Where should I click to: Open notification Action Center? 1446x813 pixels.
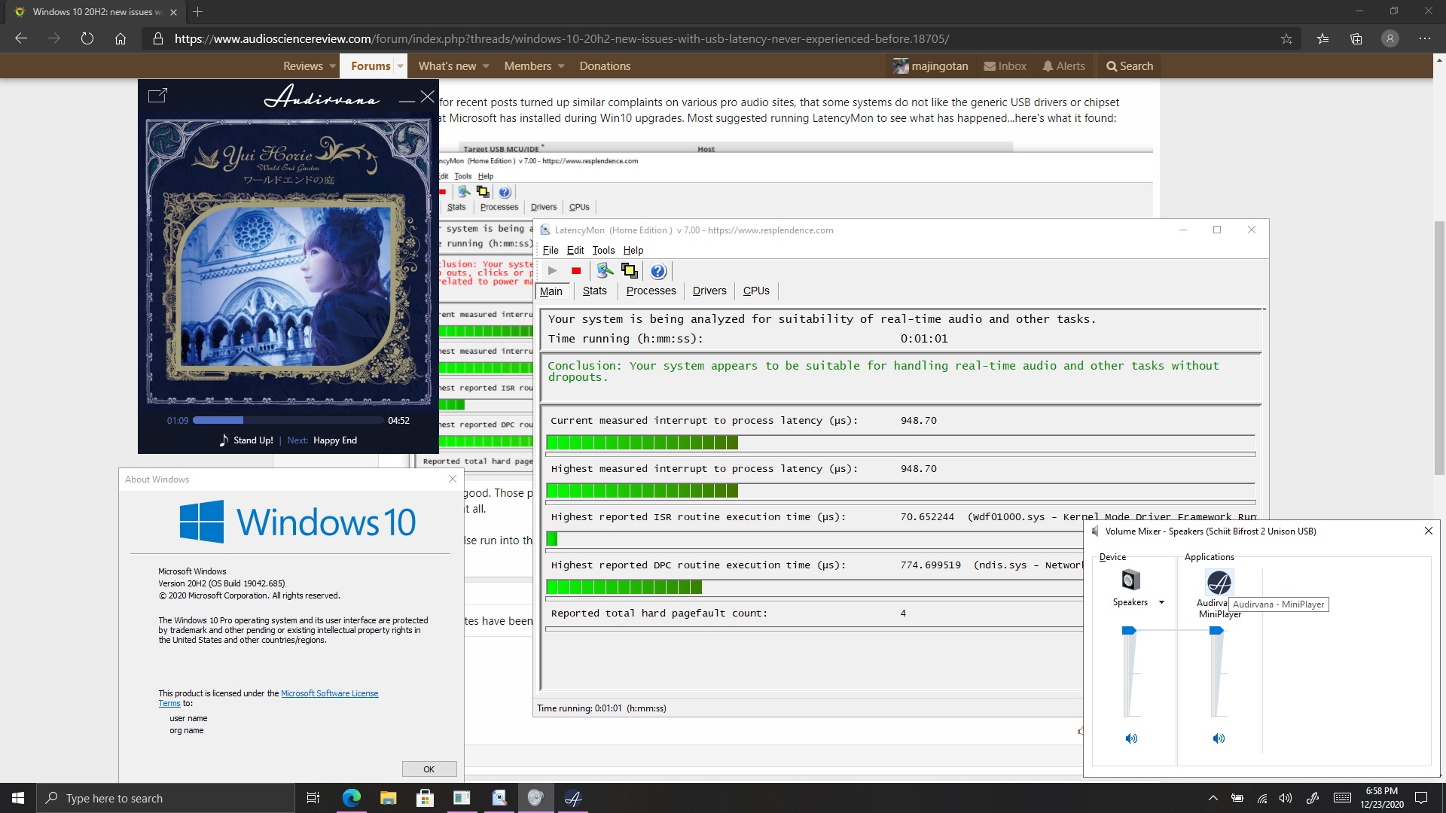1421,798
